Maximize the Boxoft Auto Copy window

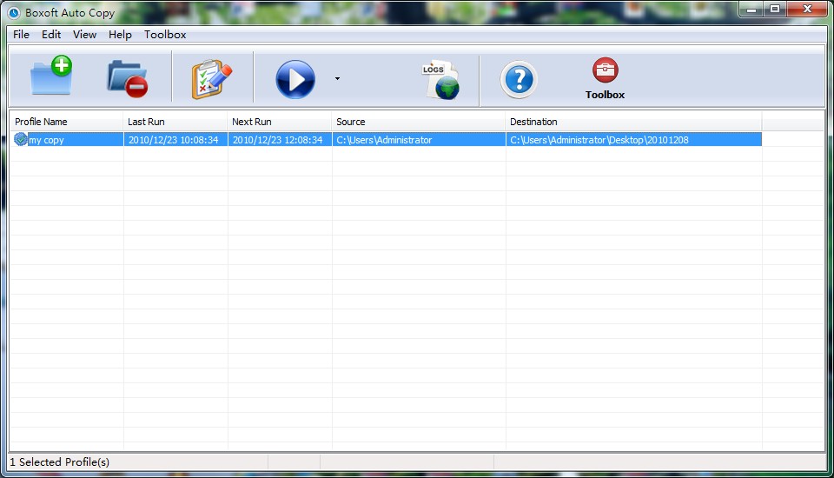click(775, 9)
